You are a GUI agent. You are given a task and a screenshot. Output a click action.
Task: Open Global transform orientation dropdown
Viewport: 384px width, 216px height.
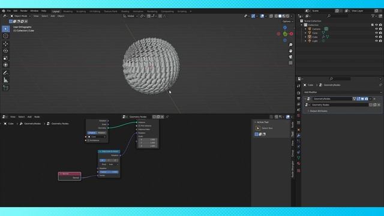131,16
